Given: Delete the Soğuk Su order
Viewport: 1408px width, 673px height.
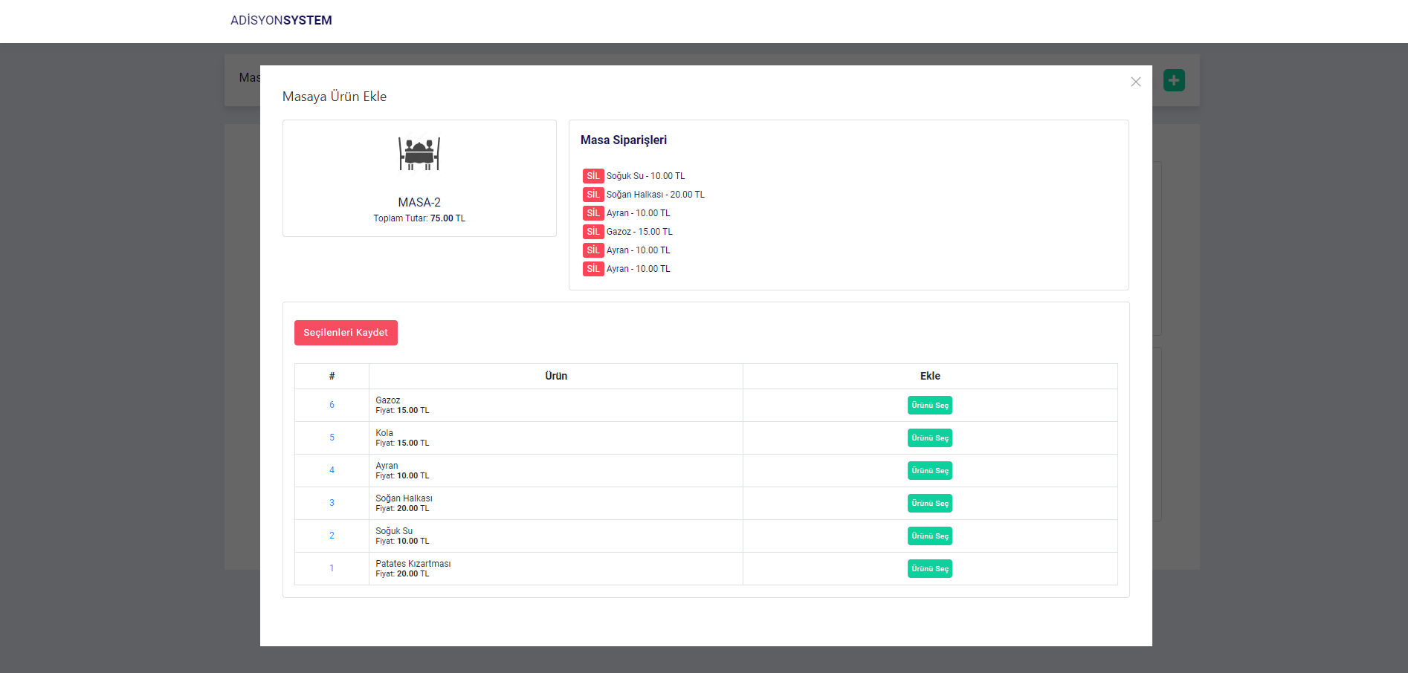Looking at the screenshot, I should pos(592,176).
